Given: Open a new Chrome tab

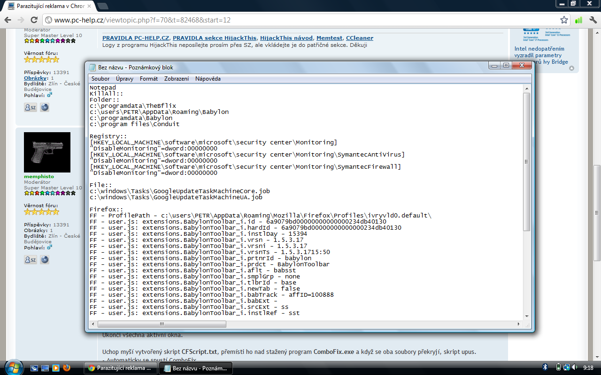Looking at the screenshot, I should pos(102,6).
